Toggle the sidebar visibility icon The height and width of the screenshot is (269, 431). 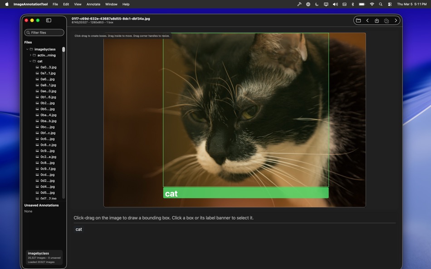pos(49,20)
